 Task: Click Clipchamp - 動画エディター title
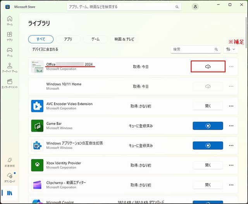66,183
